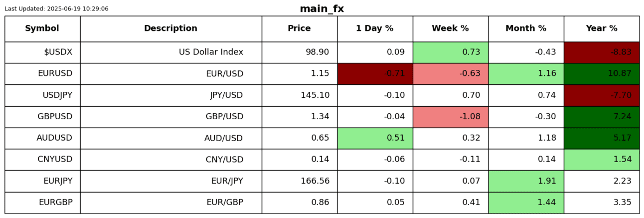Click the Description column header

click(170, 28)
